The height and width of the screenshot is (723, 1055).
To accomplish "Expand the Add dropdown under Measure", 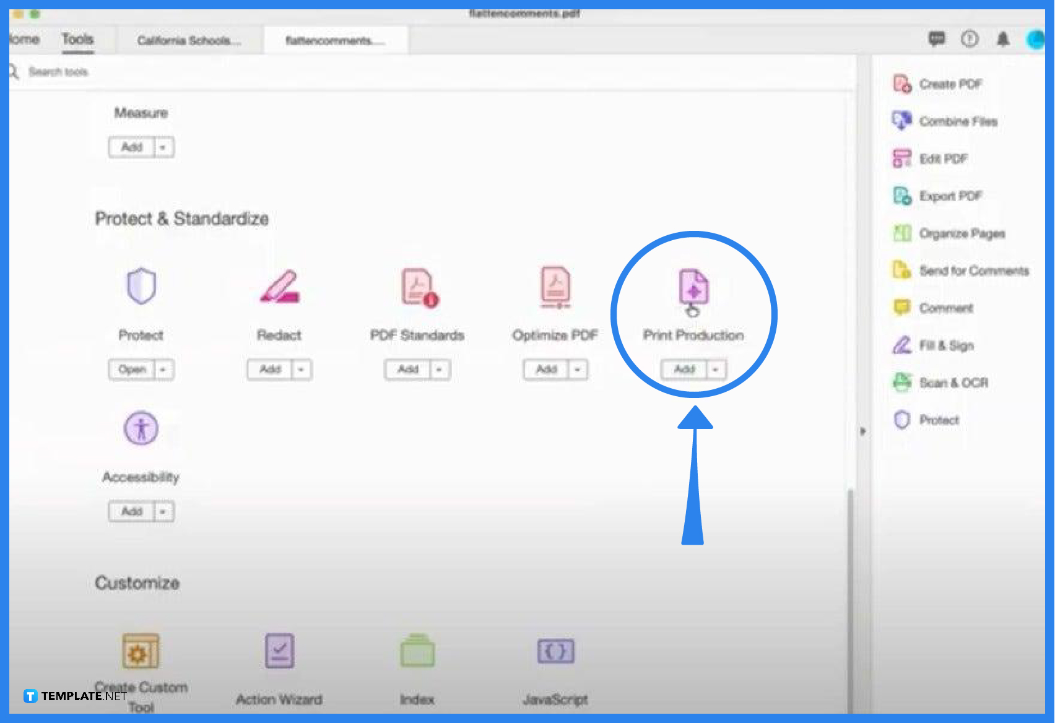I will pyautogui.click(x=163, y=147).
